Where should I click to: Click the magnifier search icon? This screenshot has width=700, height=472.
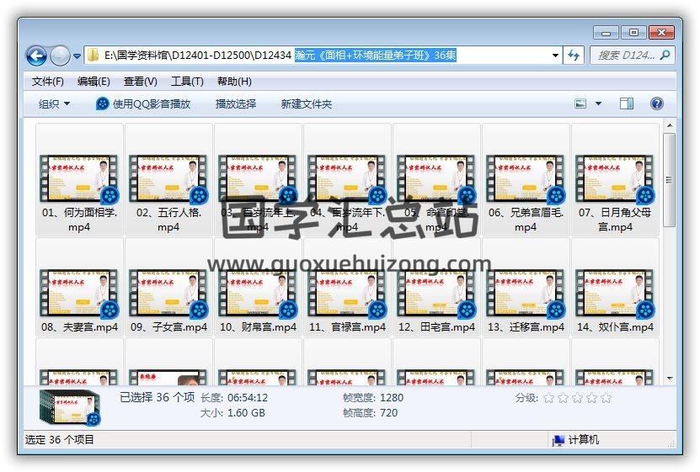pyautogui.click(x=665, y=56)
